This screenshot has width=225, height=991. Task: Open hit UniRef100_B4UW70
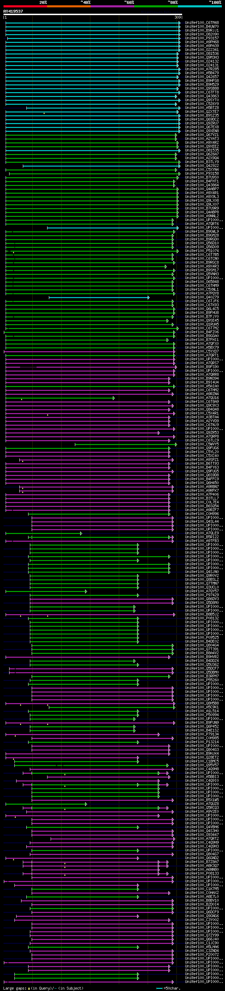coord(202,27)
